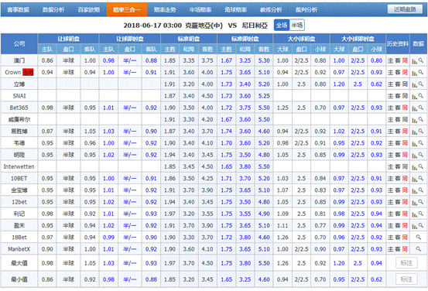This screenshot has height=291, width=428.
Task: Click the magnifier icon in the Crown row
Action: click(x=420, y=72)
